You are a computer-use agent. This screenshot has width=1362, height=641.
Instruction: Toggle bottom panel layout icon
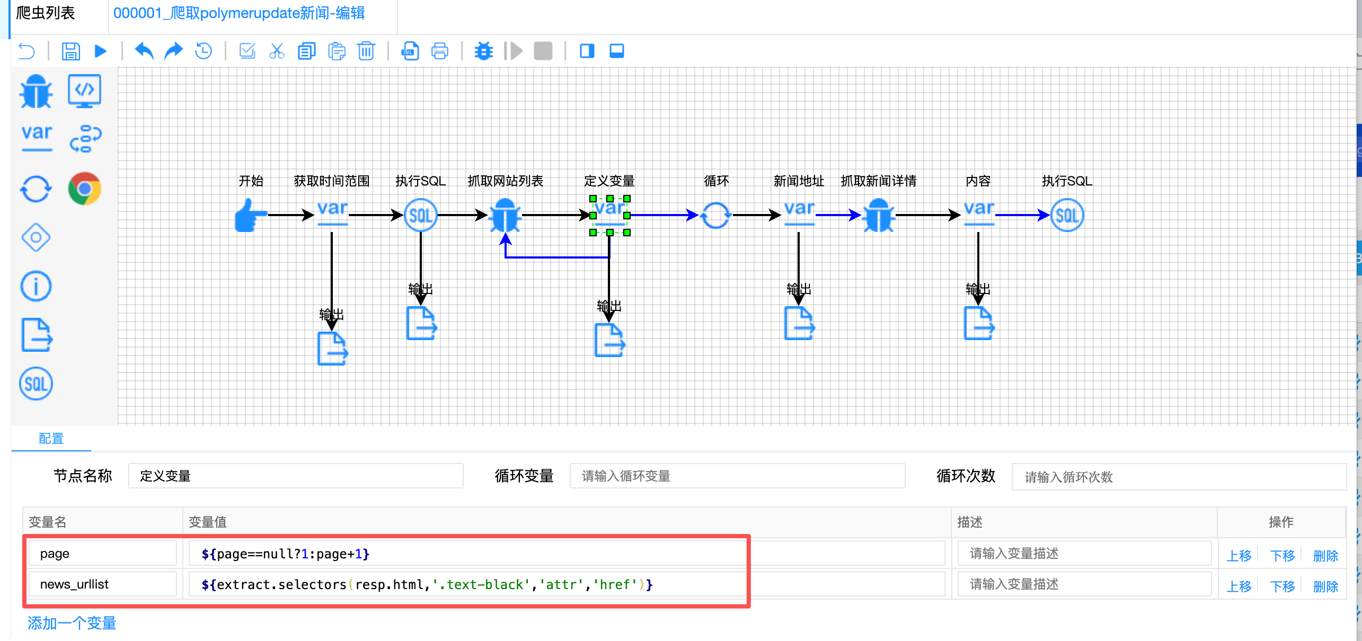click(616, 51)
